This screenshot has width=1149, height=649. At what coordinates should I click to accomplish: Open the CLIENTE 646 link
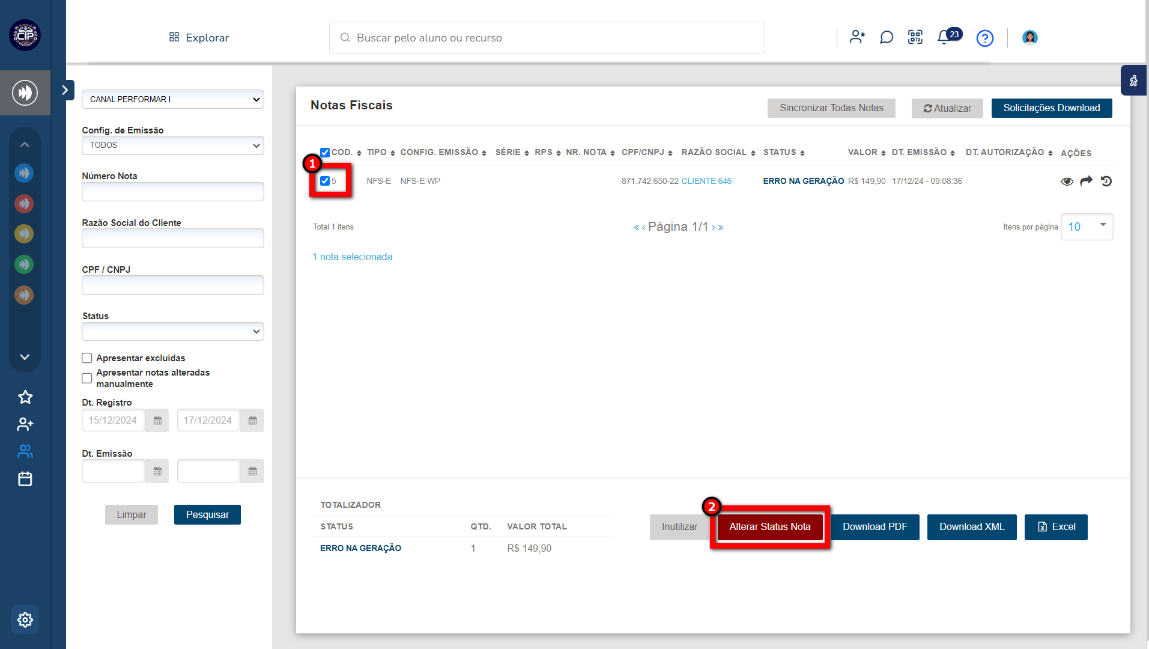click(706, 181)
